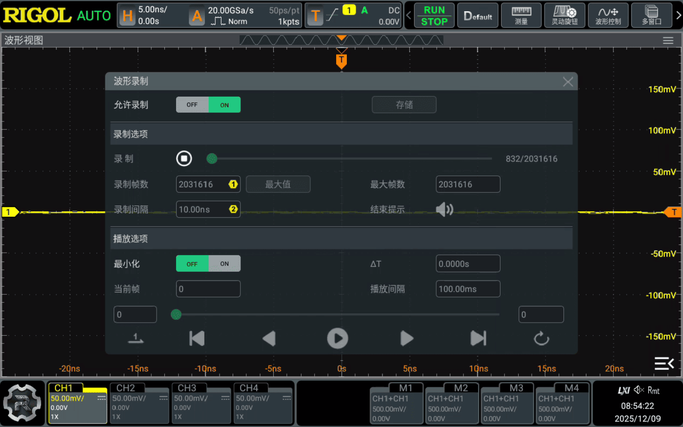Start playback with the play button

click(337, 338)
